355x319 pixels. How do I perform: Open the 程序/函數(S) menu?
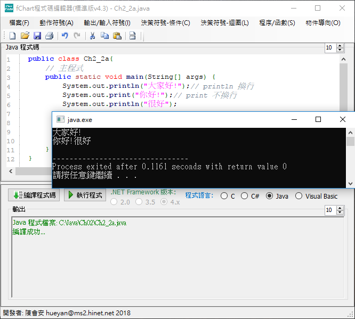point(277,23)
